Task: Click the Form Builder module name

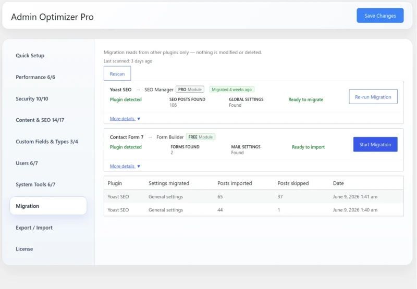Action: click(170, 137)
